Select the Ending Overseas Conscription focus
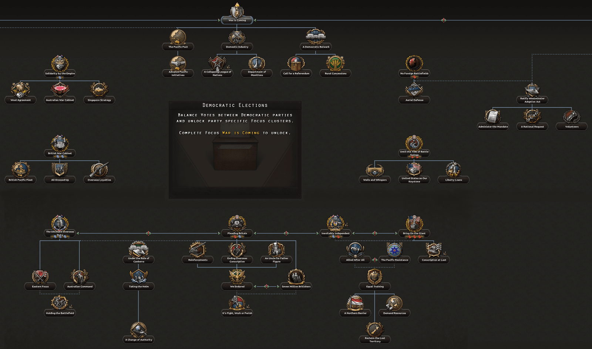 tap(237, 253)
